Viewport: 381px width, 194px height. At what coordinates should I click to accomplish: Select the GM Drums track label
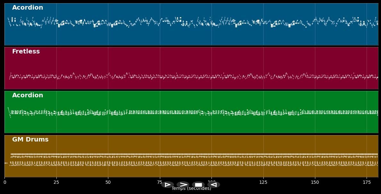30,140
